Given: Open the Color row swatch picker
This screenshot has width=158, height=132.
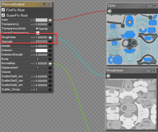Looking at the screenshot, I should point(41,20).
